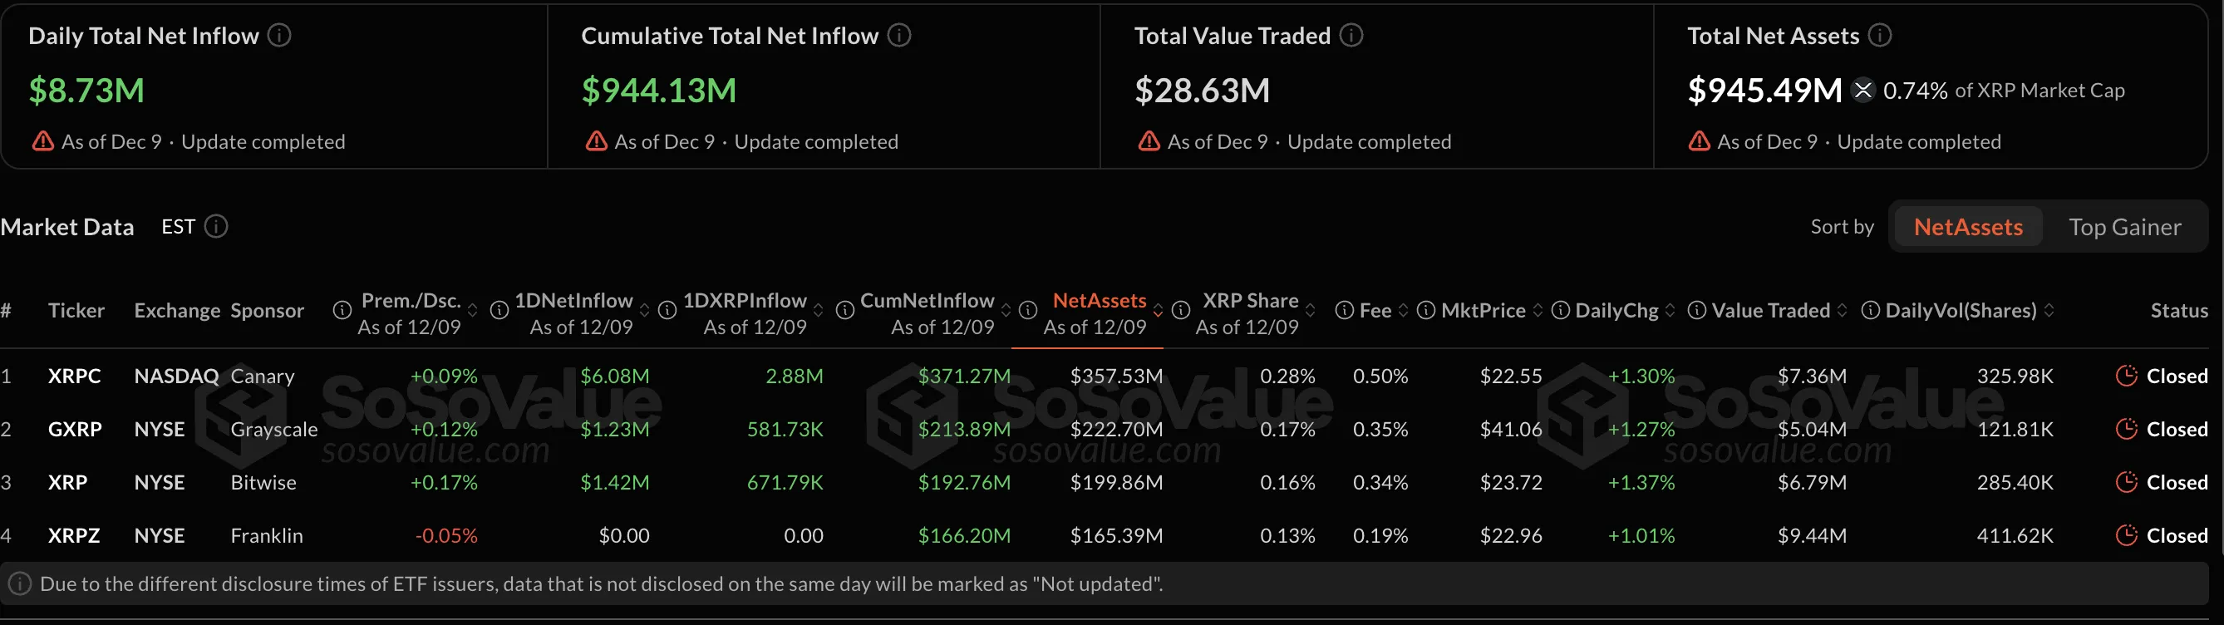Screen dimensions: 2224x625
Task: Click the info icon in the bottom disclosure note
Action: 20,583
